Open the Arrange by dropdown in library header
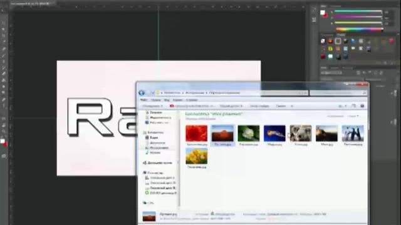The image size is (401, 225). click(x=353, y=116)
